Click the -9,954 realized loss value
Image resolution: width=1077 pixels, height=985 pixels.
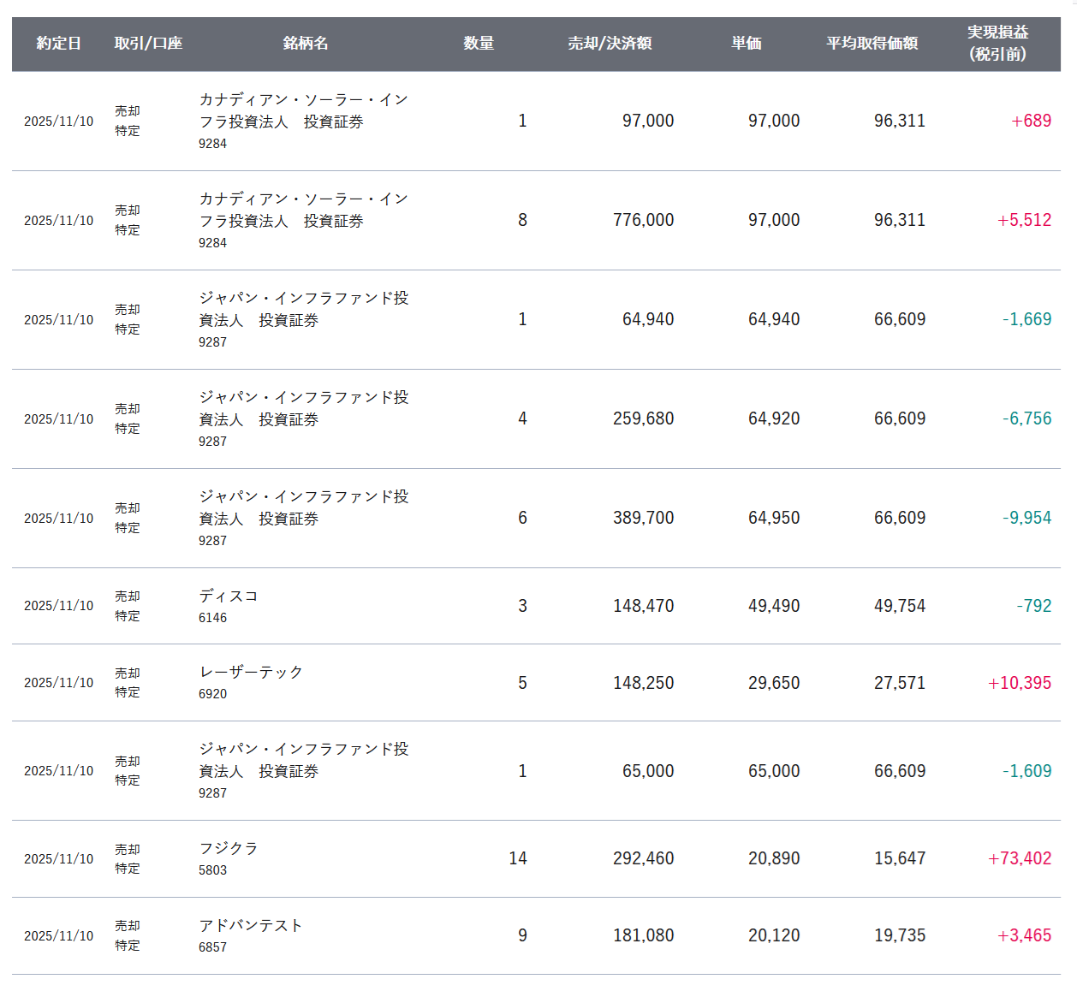coord(1026,518)
